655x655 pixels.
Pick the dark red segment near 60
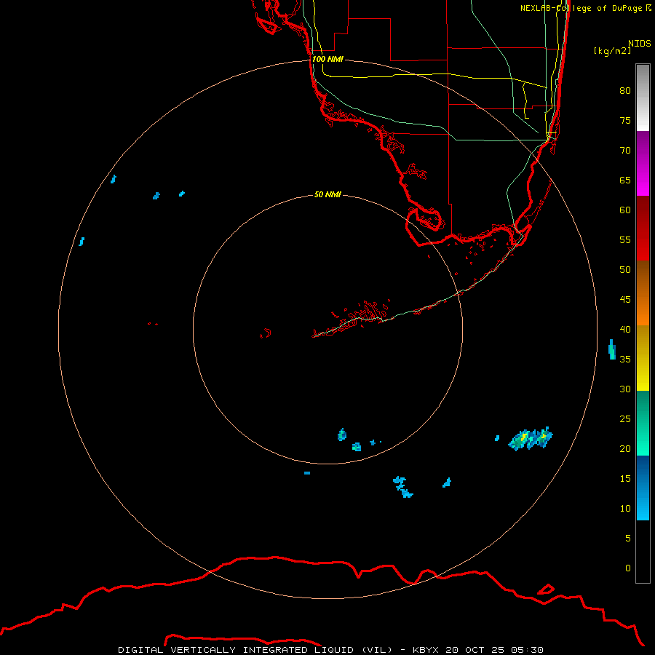pos(643,213)
